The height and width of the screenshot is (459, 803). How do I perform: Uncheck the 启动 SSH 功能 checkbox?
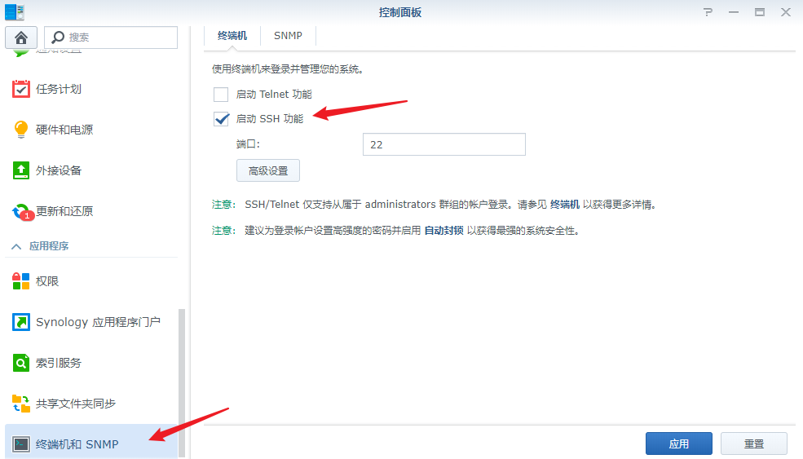pos(221,119)
